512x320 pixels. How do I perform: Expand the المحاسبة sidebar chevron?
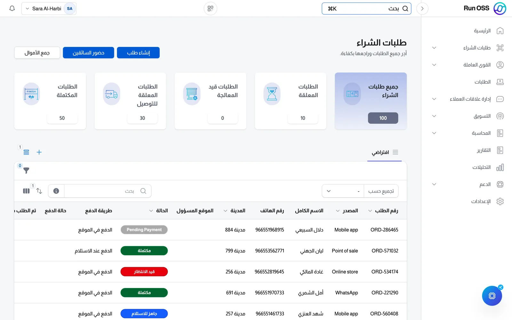point(434,133)
